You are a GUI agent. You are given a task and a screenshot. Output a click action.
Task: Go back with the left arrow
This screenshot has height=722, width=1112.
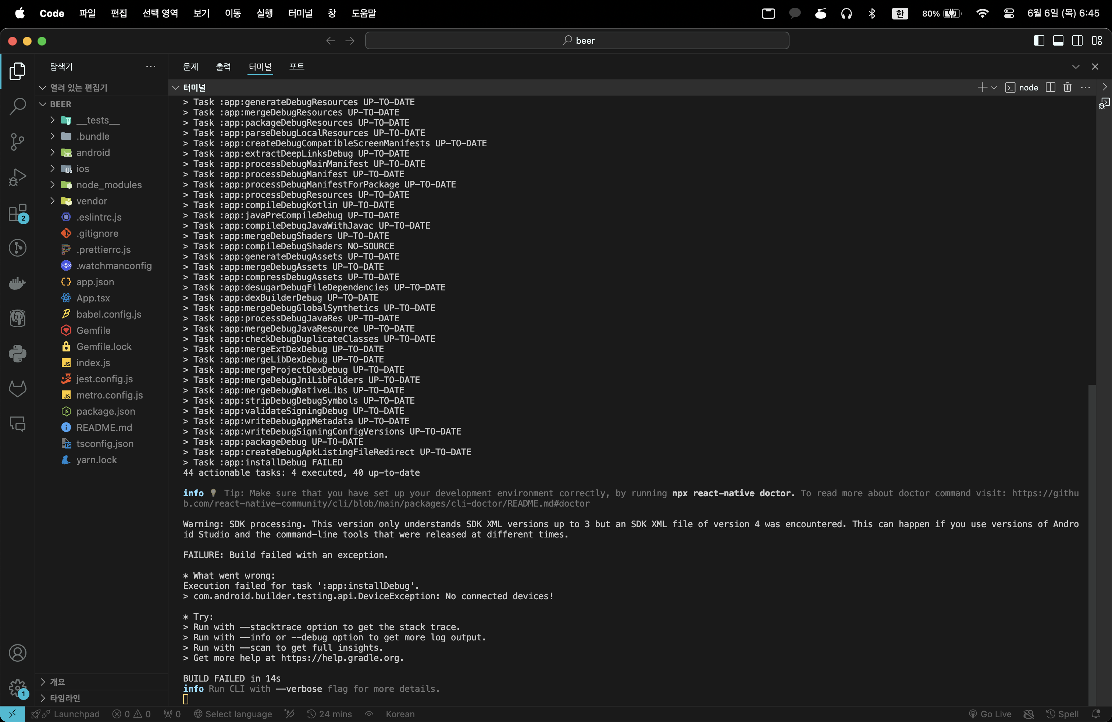[331, 41]
